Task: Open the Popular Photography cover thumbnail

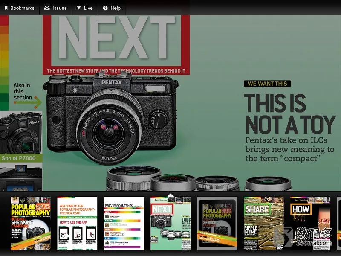Action: 31,223
